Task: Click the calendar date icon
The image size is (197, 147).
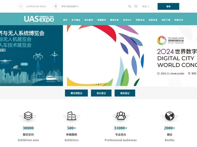Action: [x=21, y=6]
